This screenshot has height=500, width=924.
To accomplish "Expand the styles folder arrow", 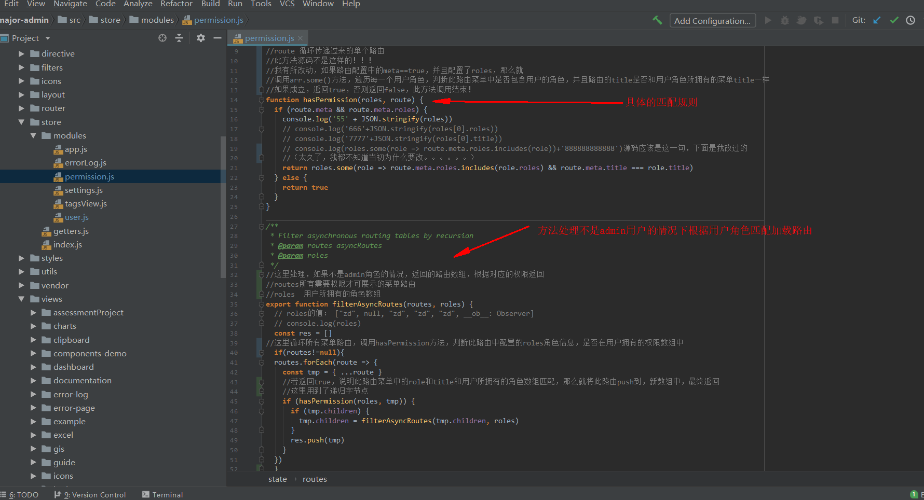I will pyautogui.click(x=21, y=258).
